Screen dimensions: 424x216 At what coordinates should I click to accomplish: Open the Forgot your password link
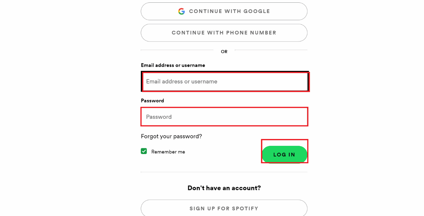[x=171, y=136]
